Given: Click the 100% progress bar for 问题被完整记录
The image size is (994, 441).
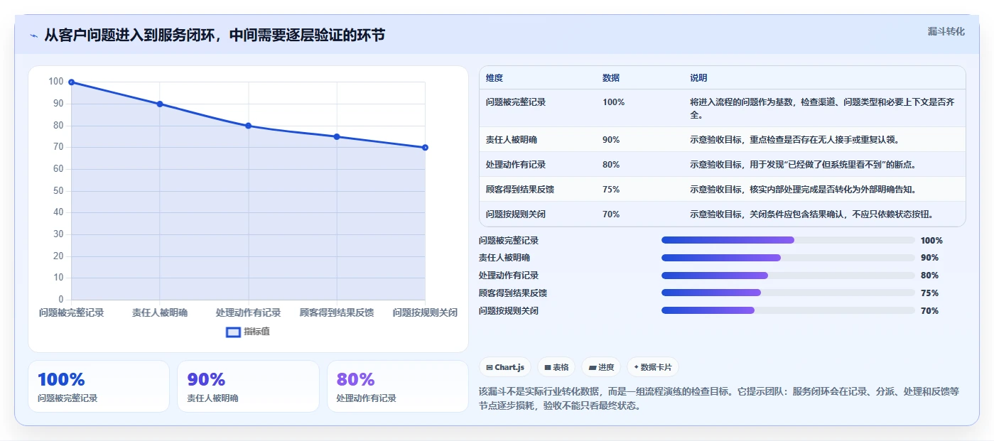Looking at the screenshot, I should click(x=788, y=241).
